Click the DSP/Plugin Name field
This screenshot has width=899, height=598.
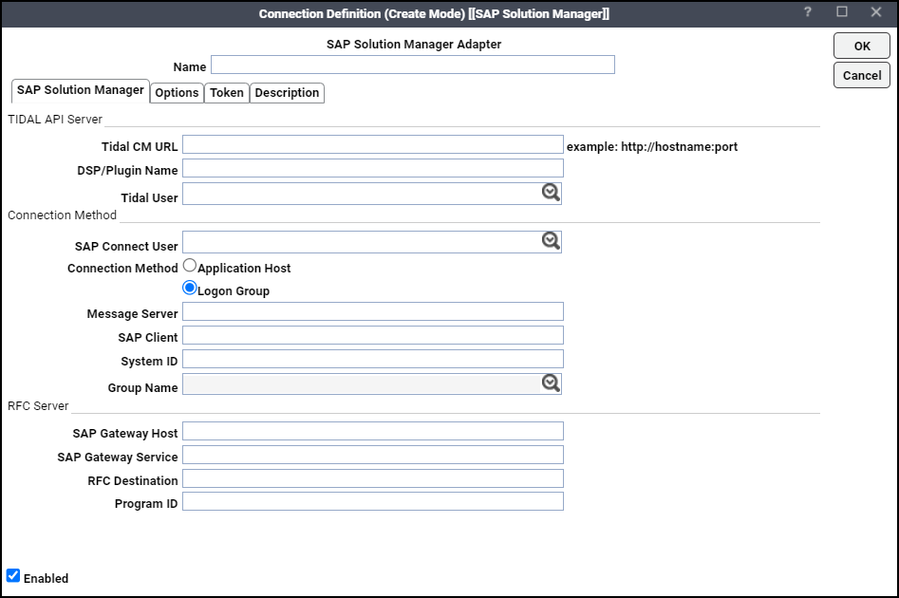pos(373,168)
